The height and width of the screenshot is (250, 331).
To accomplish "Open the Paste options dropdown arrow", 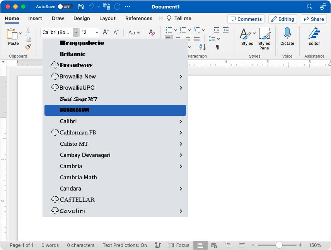I will point(20,33).
